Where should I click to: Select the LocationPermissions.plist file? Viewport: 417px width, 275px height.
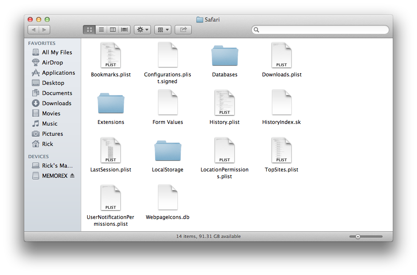[225, 158]
